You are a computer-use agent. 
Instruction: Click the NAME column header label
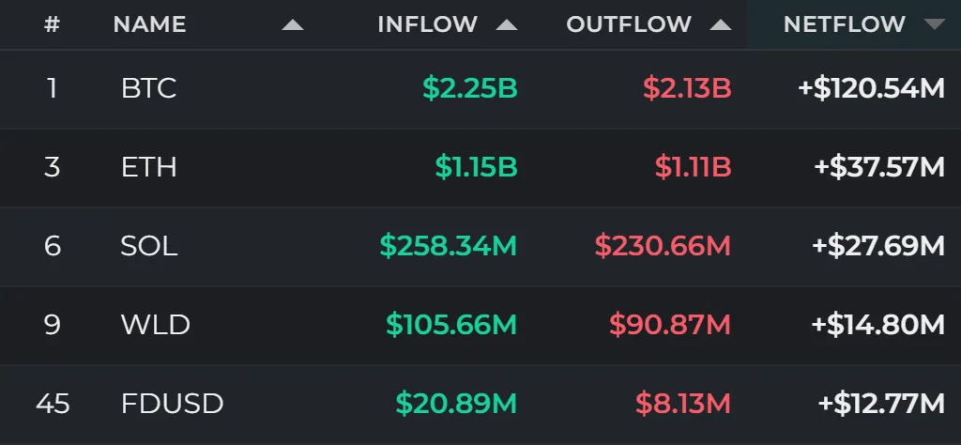point(149,24)
